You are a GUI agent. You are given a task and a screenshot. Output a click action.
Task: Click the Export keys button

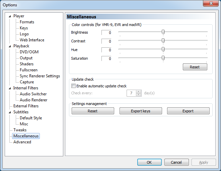pos(141,111)
